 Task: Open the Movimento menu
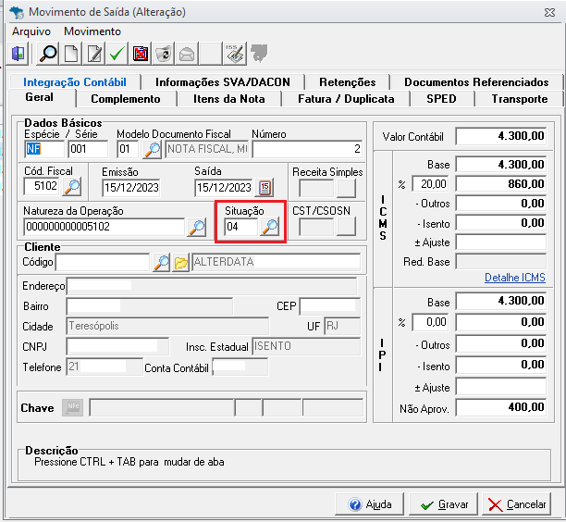(92, 31)
